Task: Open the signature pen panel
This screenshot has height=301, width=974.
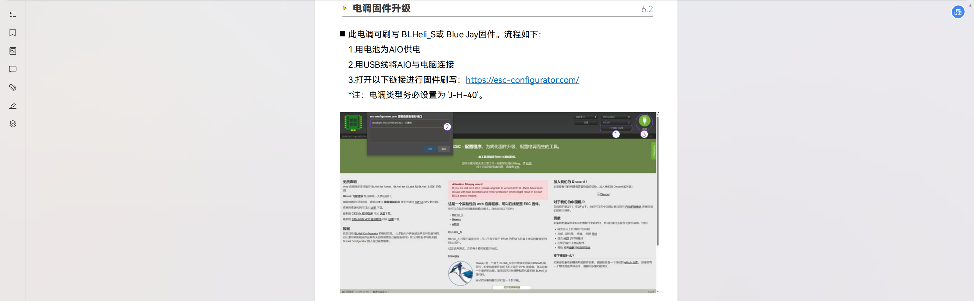Action: (12, 106)
